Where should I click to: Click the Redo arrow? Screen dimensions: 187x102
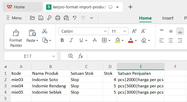tap(83, 18)
